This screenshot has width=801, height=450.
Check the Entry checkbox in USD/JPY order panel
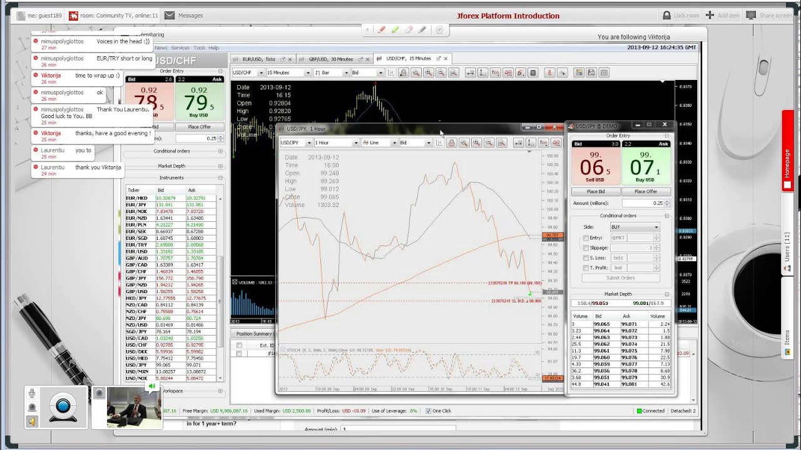click(x=586, y=237)
